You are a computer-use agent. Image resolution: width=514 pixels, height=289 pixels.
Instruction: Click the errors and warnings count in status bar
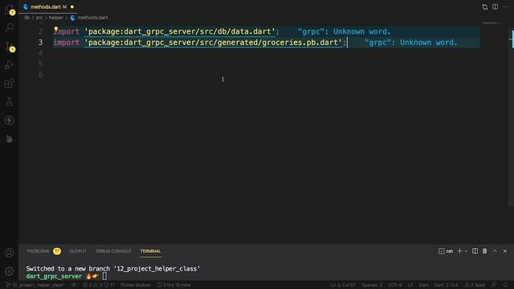coord(98,285)
